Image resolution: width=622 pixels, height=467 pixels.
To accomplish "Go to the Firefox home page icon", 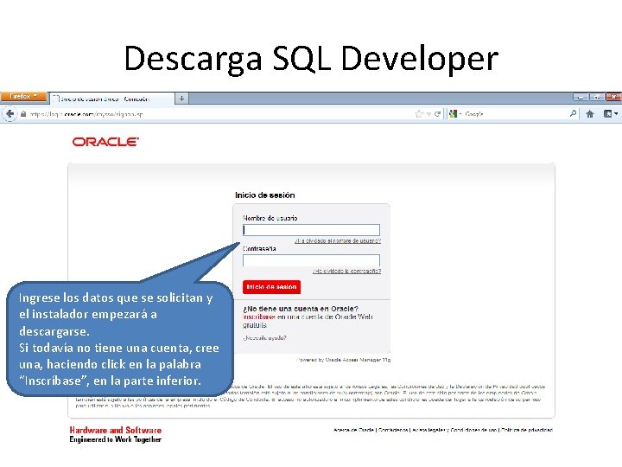I will coord(590,114).
